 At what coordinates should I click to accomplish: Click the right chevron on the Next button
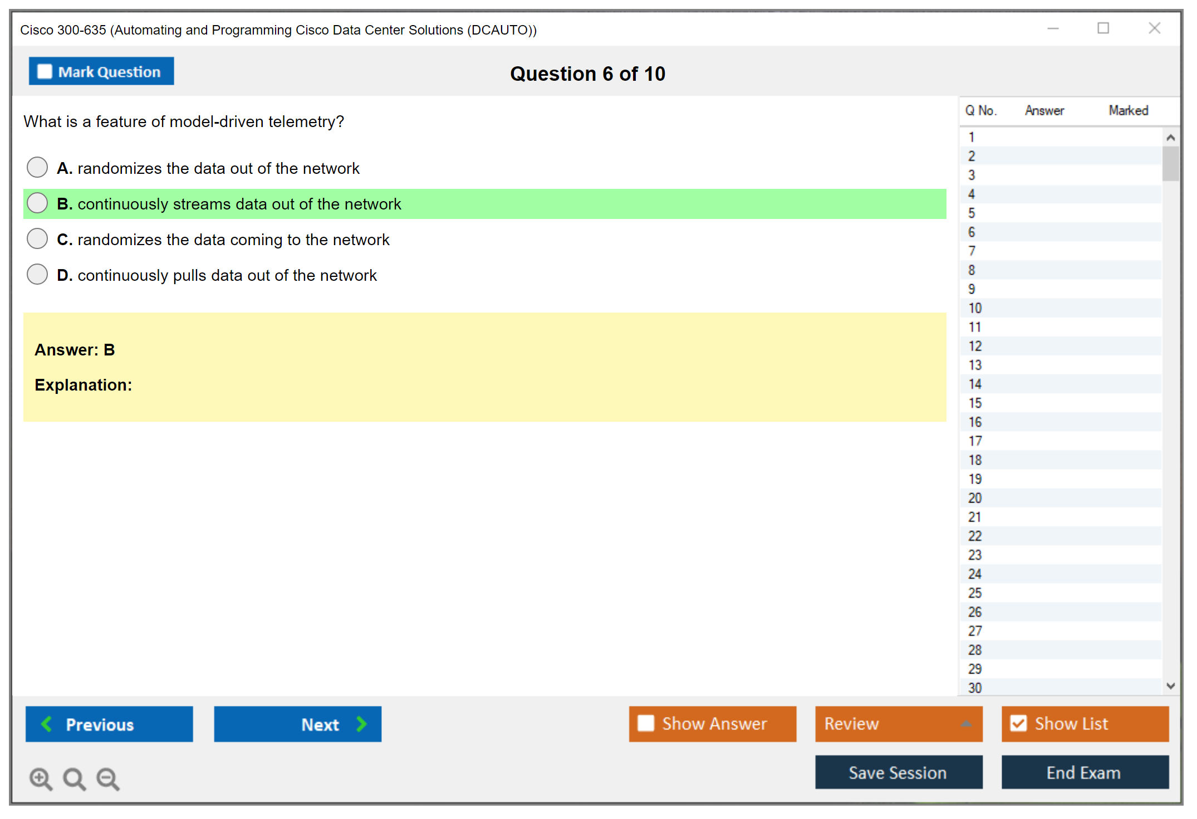point(361,724)
